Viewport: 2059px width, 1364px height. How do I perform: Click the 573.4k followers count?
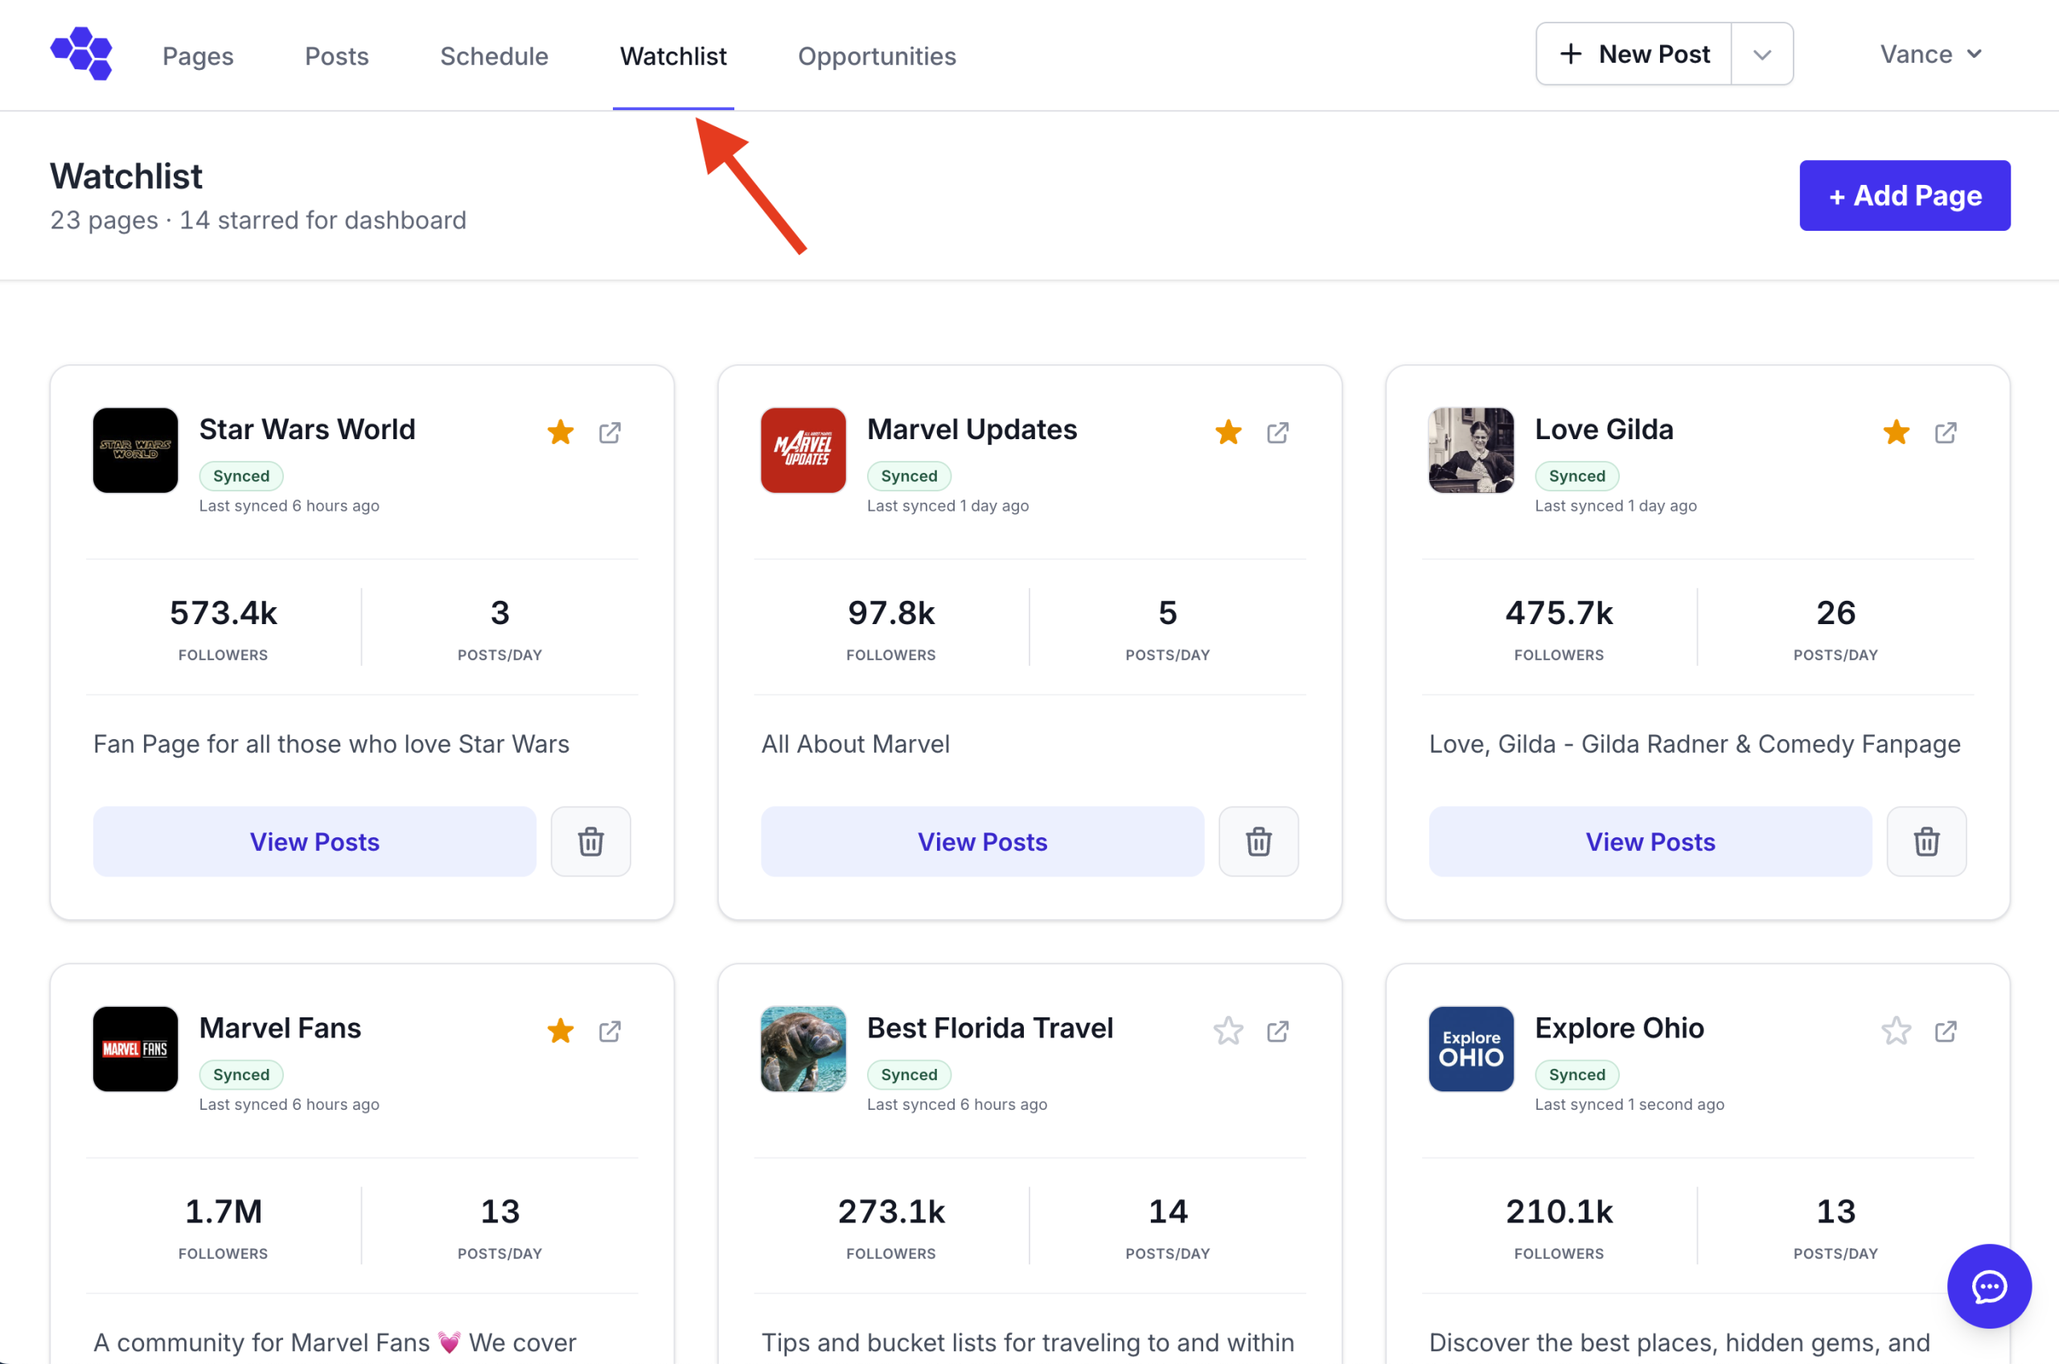point(224,614)
